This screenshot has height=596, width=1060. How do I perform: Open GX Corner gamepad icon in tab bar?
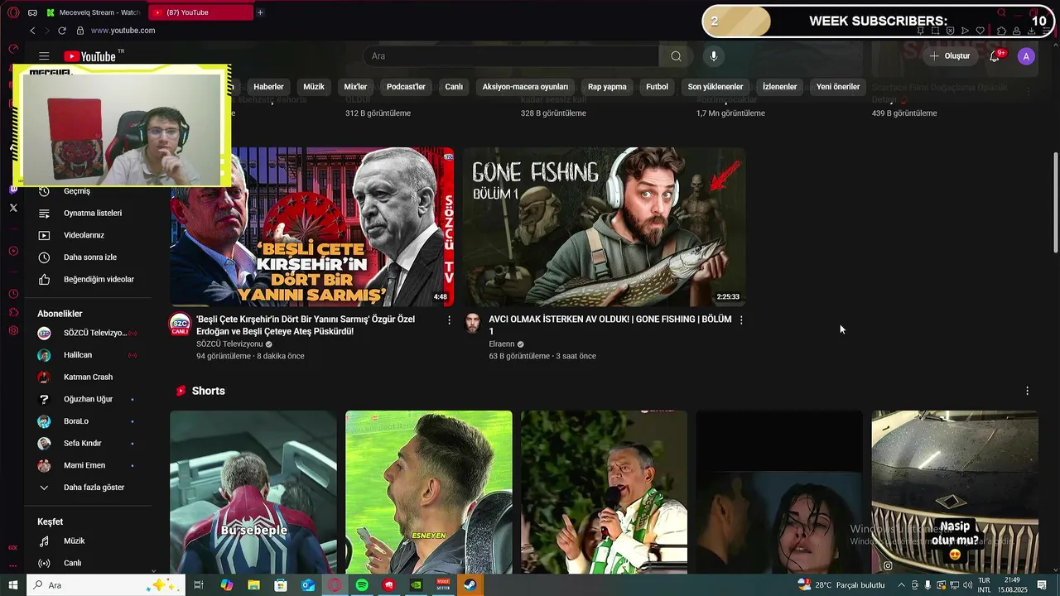coord(31,12)
